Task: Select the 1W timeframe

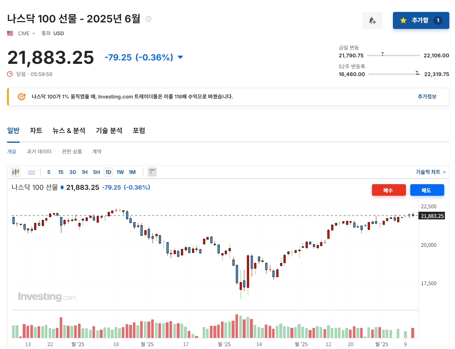Action: [120, 172]
